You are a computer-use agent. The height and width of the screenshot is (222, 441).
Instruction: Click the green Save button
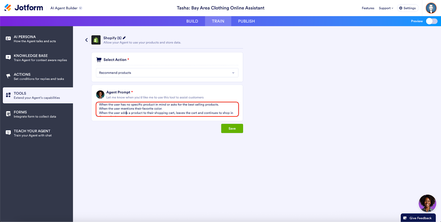click(x=232, y=129)
